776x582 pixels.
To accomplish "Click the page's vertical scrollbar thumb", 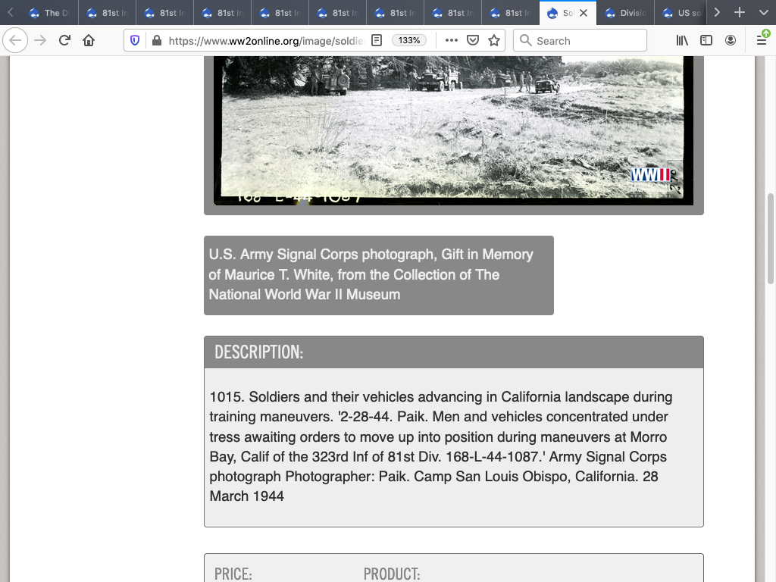I will [771, 239].
